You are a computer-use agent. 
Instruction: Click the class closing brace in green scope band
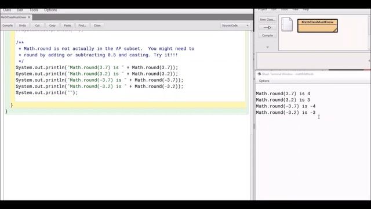click(x=6, y=111)
